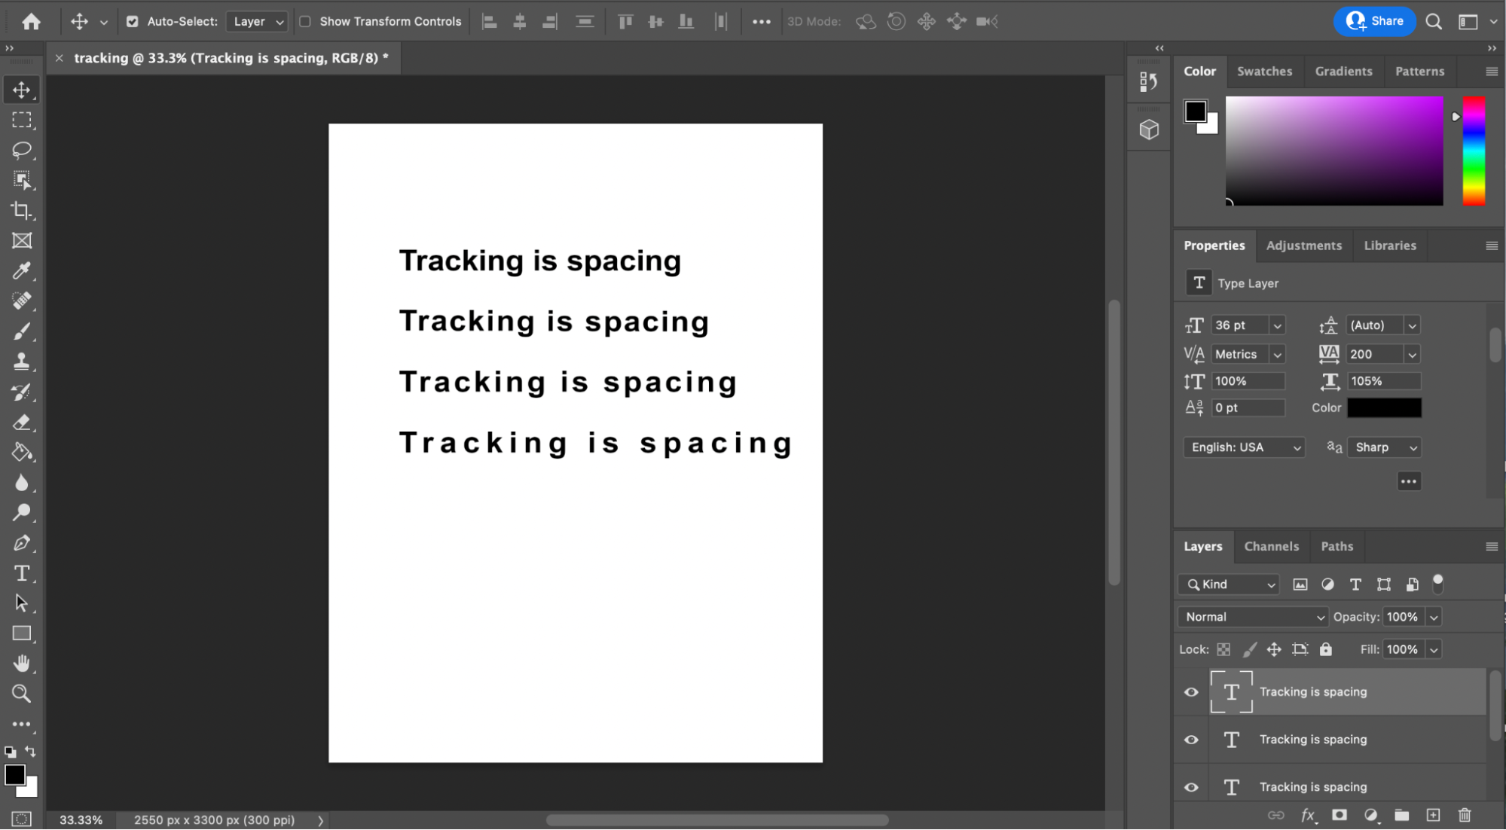Expand the font size dropdown 36pt
Viewport: 1506px width, 830px height.
coord(1277,325)
